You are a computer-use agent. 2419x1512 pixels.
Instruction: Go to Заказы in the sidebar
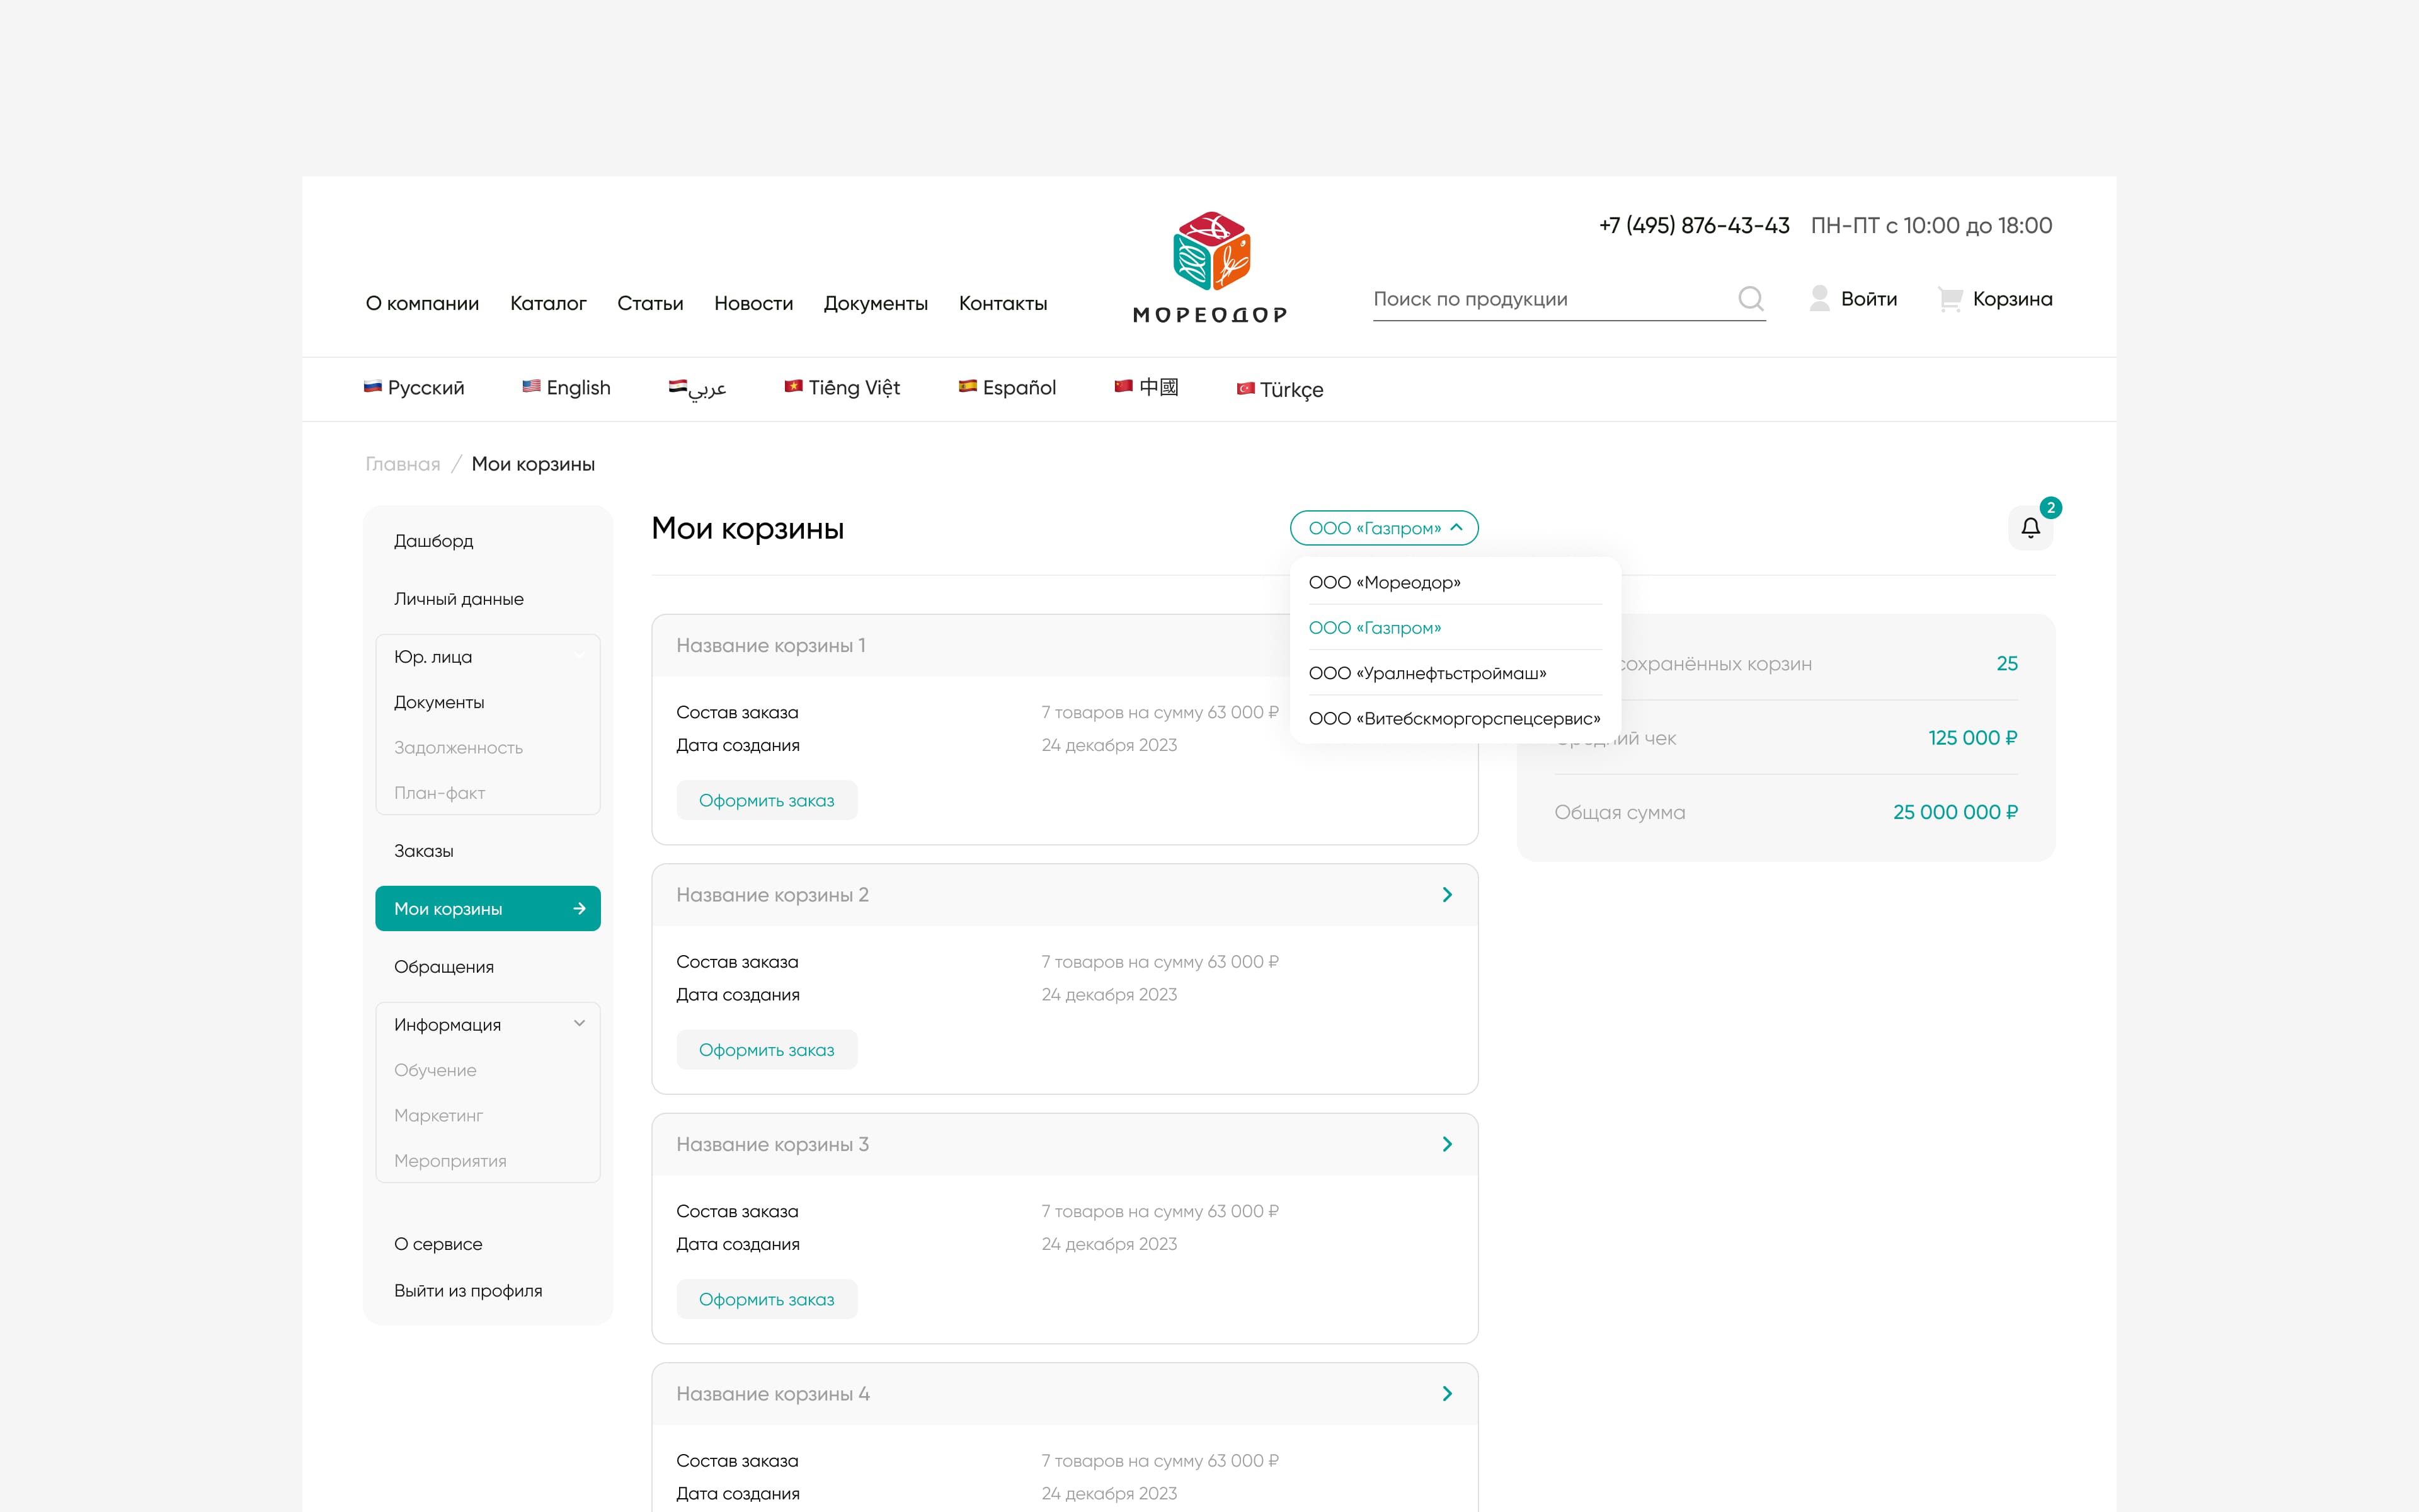[424, 851]
